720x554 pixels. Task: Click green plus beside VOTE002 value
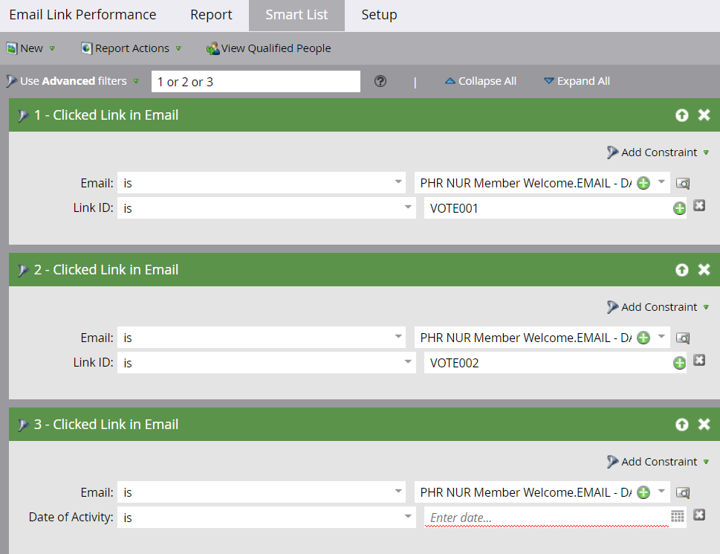tap(679, 364)
